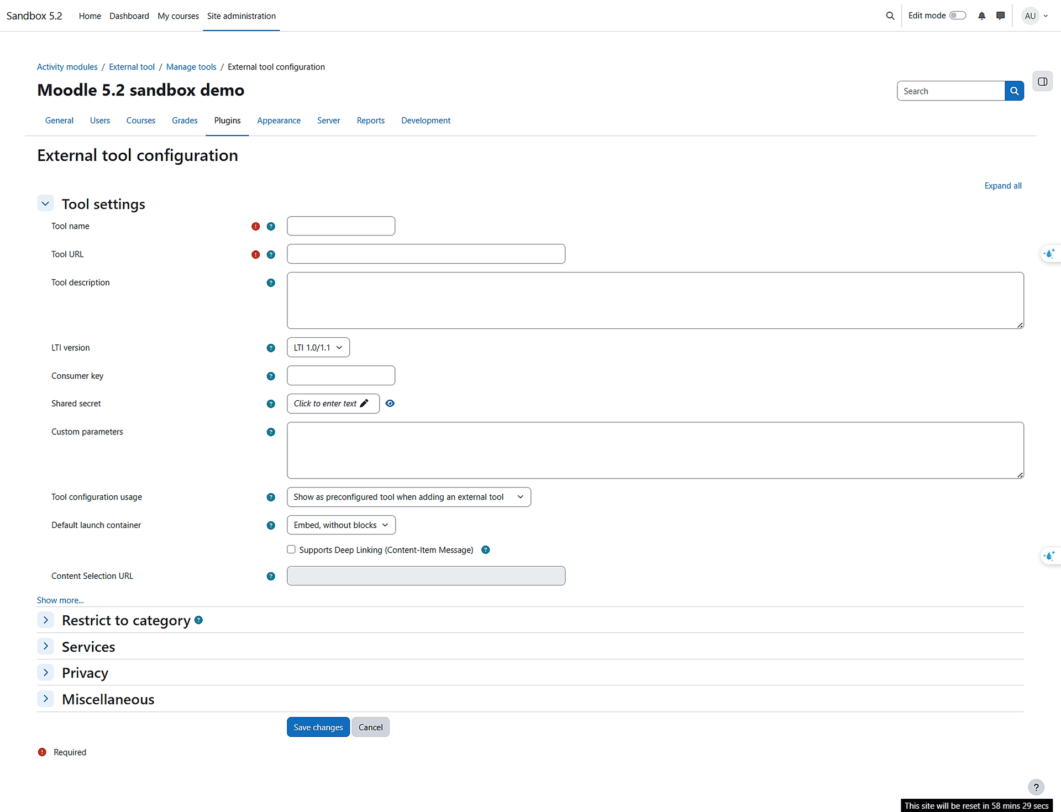
Task: Click Cancel button
Action: pyautogui.click(x=370, y=727)
